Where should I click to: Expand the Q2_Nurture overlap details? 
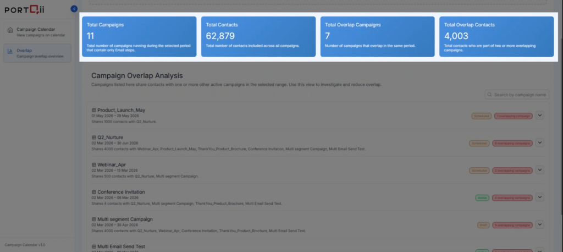click(x=539, y=143)
